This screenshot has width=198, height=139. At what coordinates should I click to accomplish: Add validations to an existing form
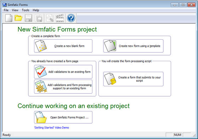(x=63, y=72)
